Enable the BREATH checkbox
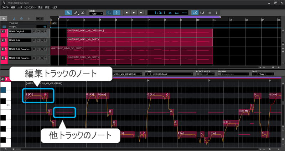 click(219, 74)
